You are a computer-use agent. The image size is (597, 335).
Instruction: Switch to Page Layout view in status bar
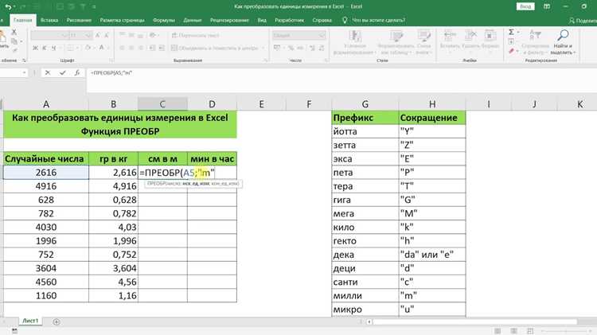click(x=513, y=331)
